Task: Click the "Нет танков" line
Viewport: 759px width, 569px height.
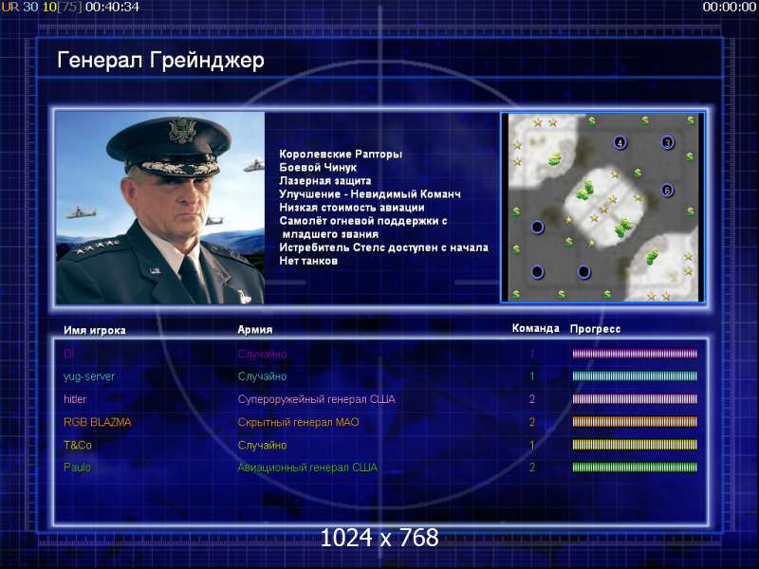Action: 308,261
